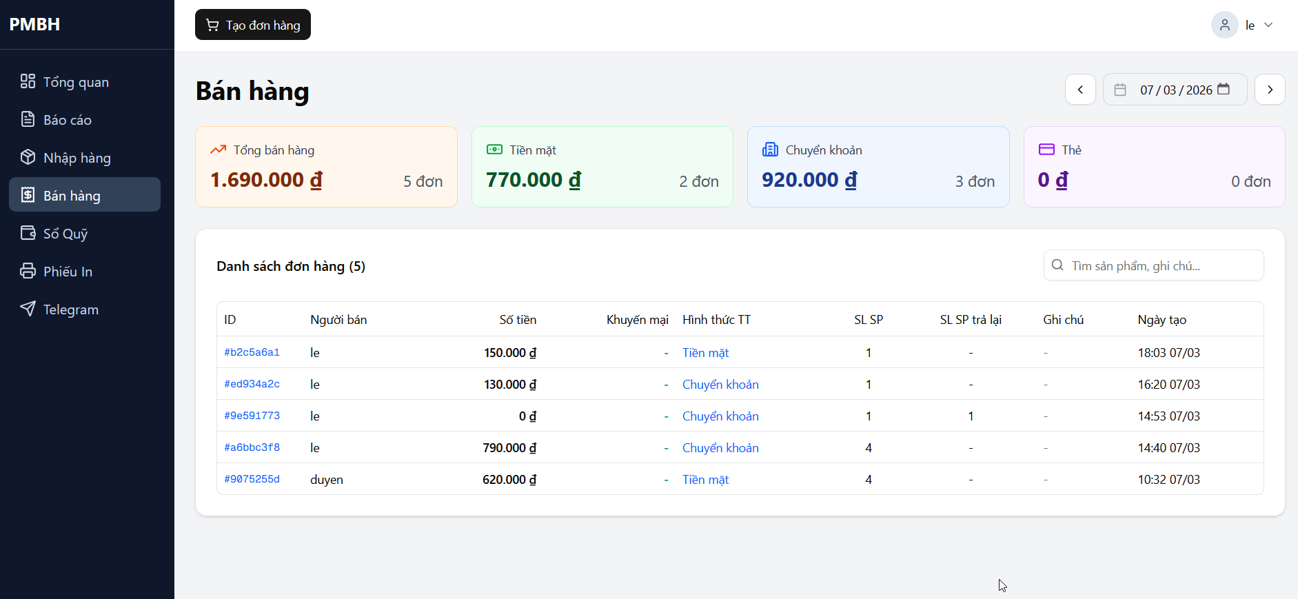Expand the user account dropdown chevron
1298x599 pixels.
pos(1268,26)
